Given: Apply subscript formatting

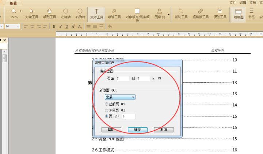Looking at the screenshot, I should tap(80, 27).
